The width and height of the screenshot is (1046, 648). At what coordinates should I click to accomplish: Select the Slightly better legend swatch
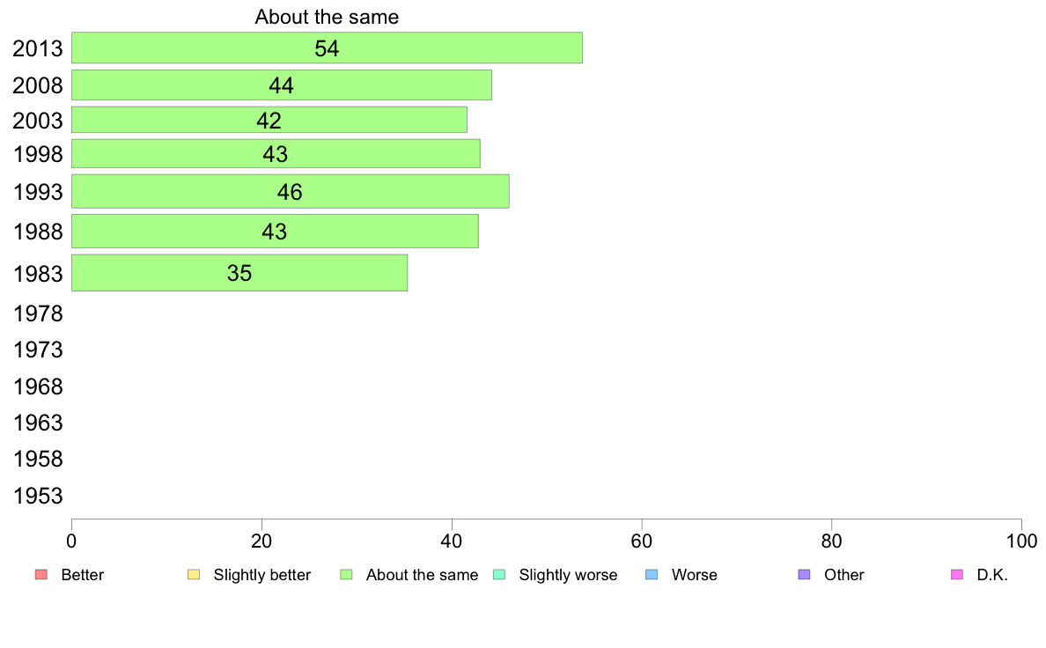(x=194, y=575)
